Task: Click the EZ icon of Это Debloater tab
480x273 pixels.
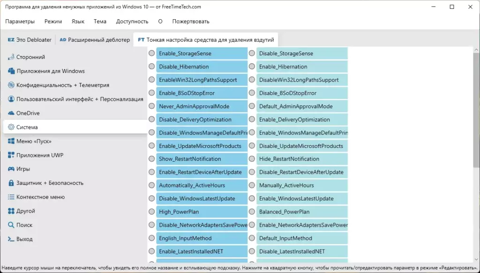Action: tap(11, 40)
